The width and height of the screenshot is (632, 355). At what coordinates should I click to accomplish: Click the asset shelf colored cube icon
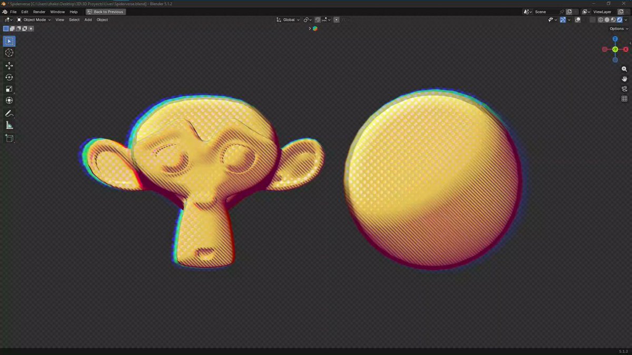coord(315,28)
